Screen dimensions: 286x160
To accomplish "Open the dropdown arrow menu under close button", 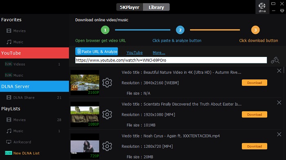I will point(282,11).
